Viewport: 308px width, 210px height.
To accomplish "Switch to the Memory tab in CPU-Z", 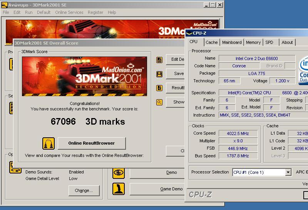I will 253,42.
